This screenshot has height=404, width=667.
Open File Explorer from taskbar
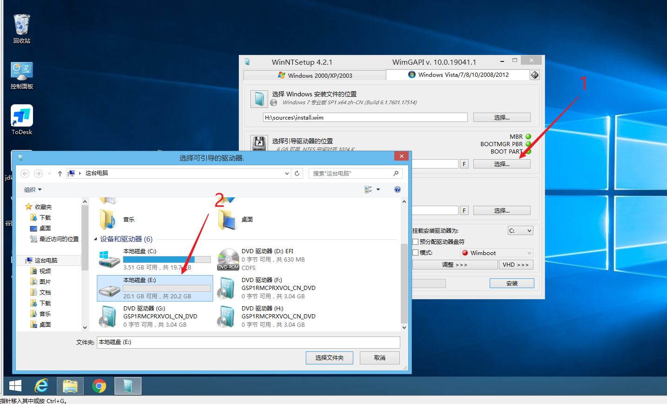point(70,386)
